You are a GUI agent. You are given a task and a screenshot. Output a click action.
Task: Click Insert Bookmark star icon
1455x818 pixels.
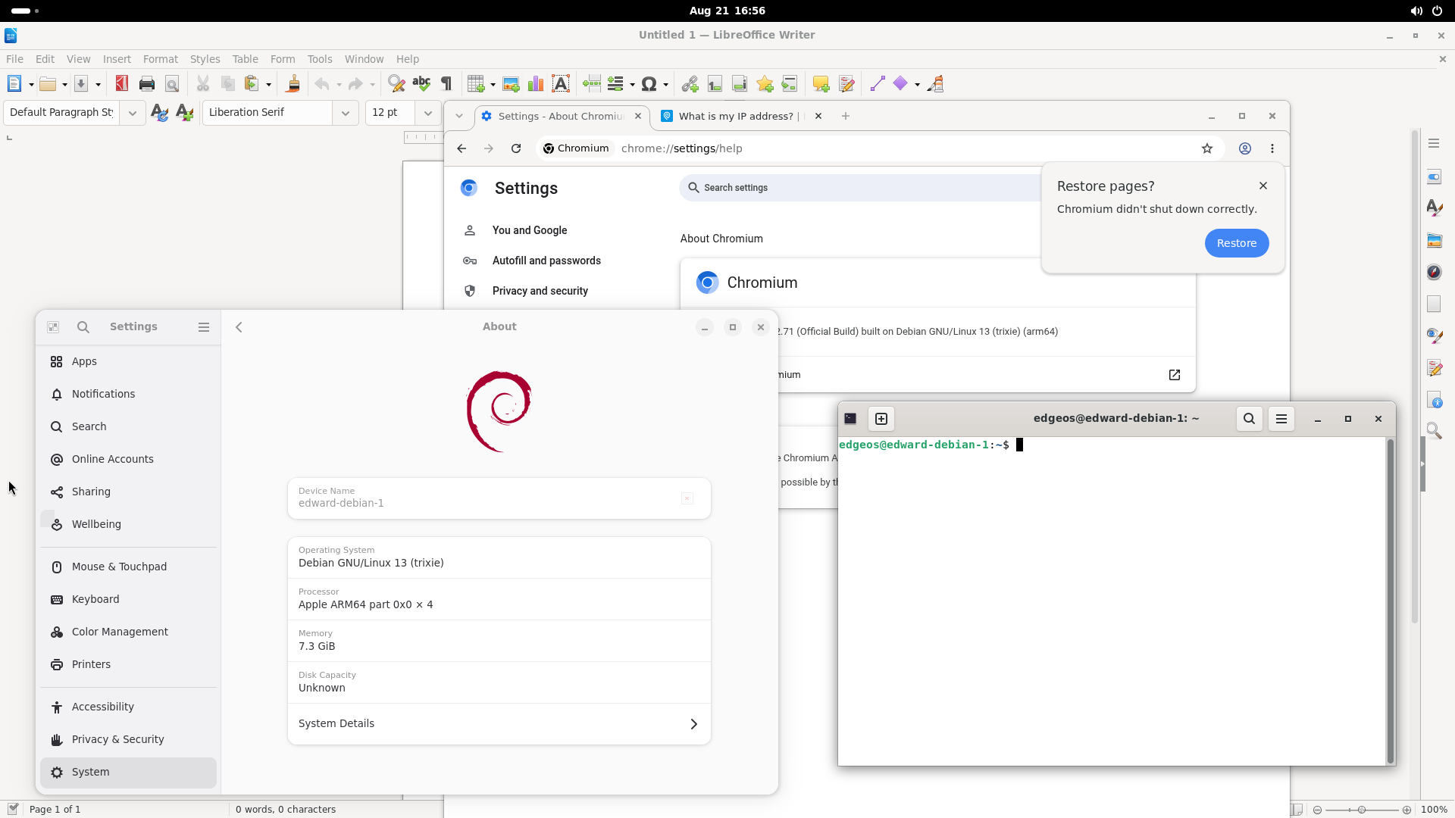point(765,84)
